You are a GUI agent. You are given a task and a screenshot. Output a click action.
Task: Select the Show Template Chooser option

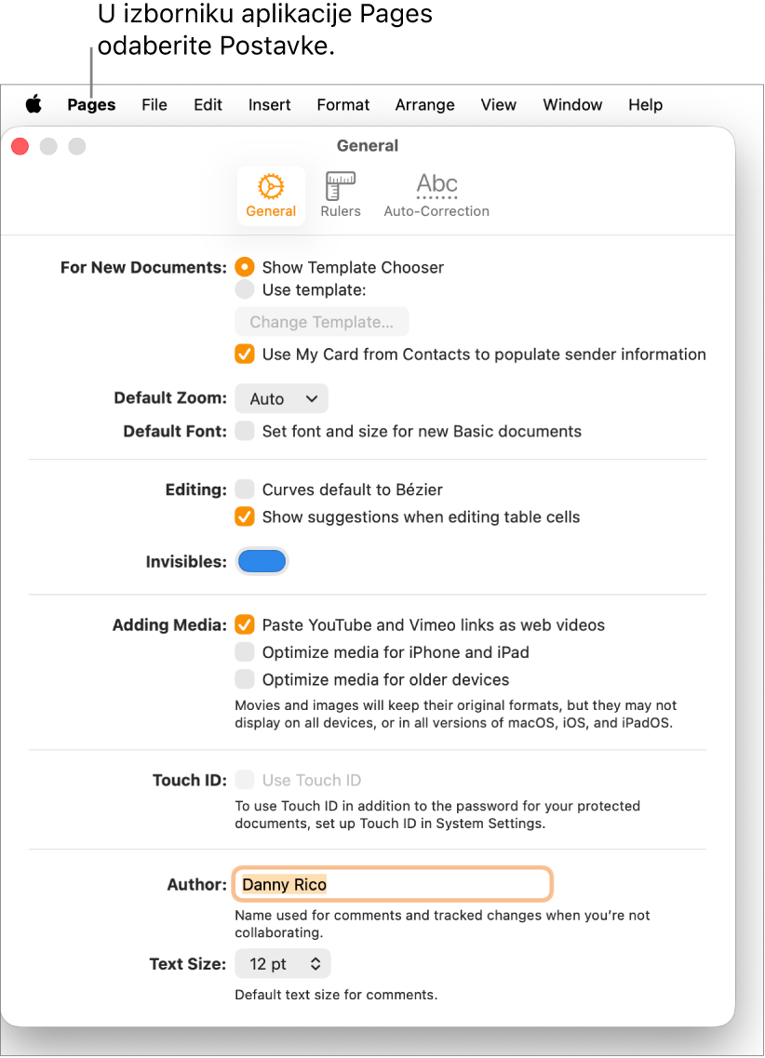pyautogui.click(x=244, y=267)
